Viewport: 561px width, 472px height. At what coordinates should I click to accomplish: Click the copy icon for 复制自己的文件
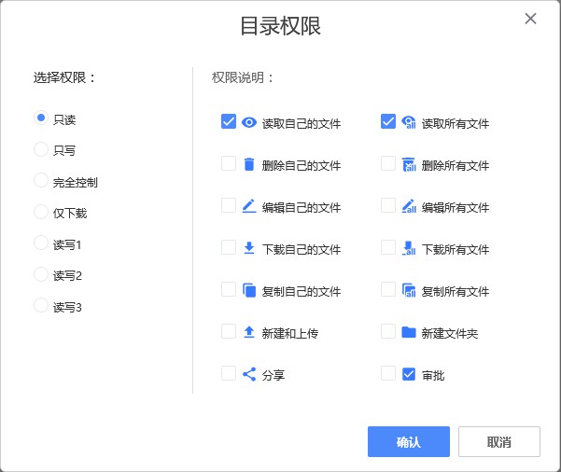249,290
